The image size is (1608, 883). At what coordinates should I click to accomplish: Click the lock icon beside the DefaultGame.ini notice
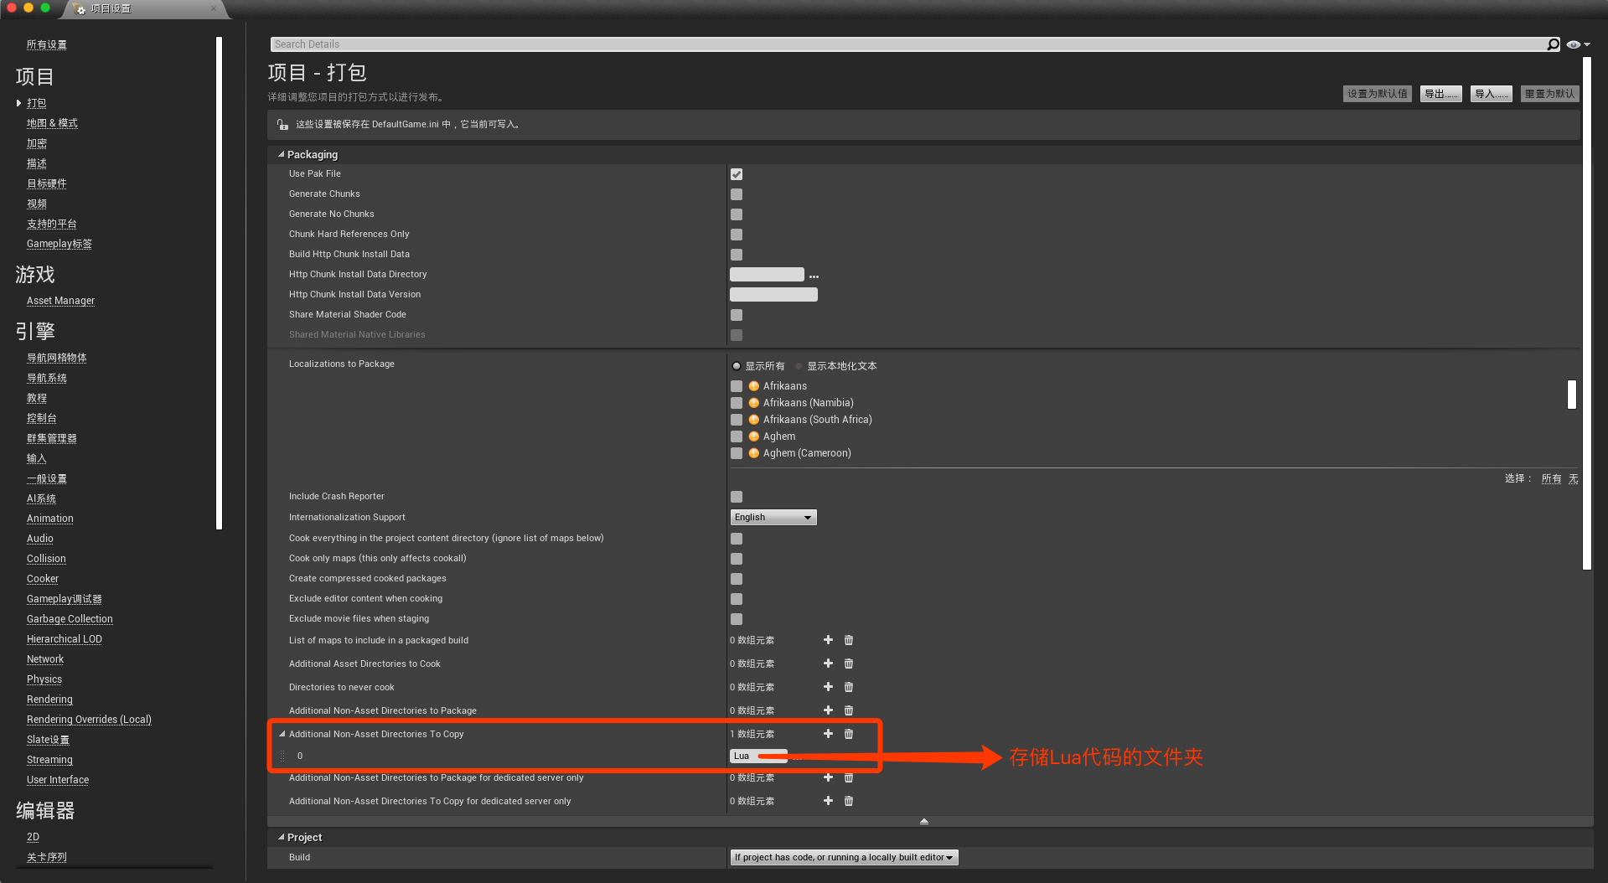tap(282, 124)
